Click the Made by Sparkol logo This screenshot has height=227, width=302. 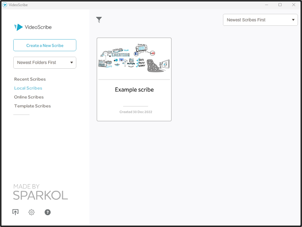point(41,192)
